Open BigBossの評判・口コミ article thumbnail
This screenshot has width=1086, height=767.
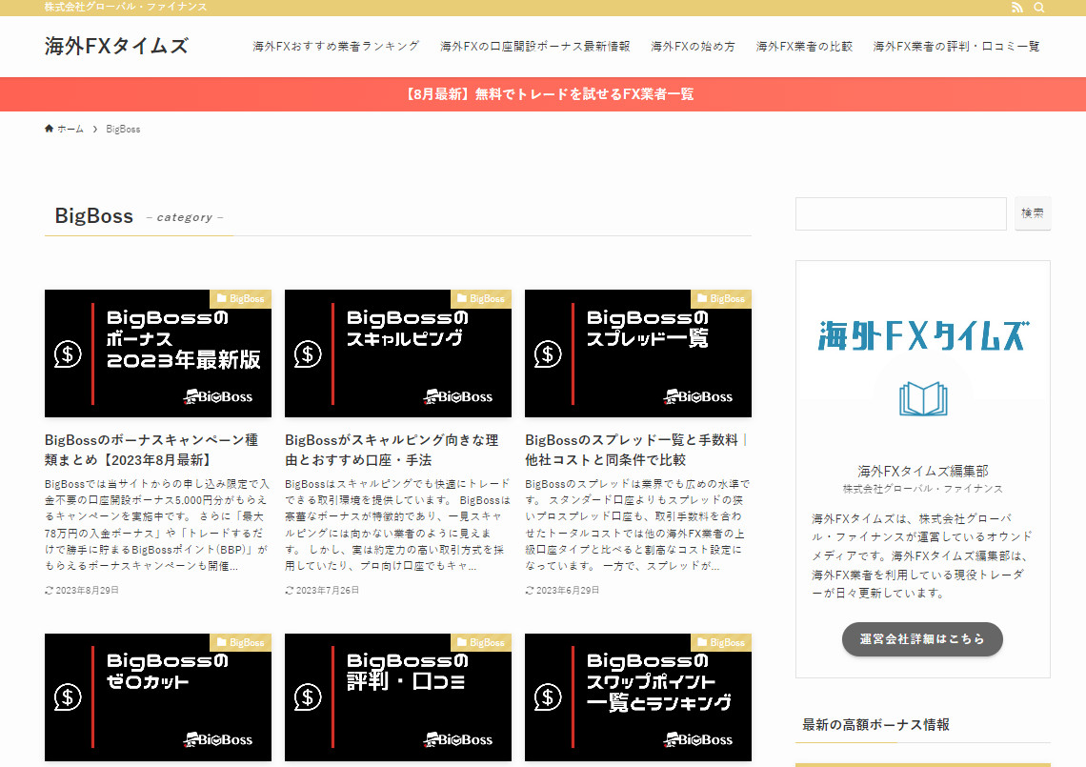click(x=398, y=696)
